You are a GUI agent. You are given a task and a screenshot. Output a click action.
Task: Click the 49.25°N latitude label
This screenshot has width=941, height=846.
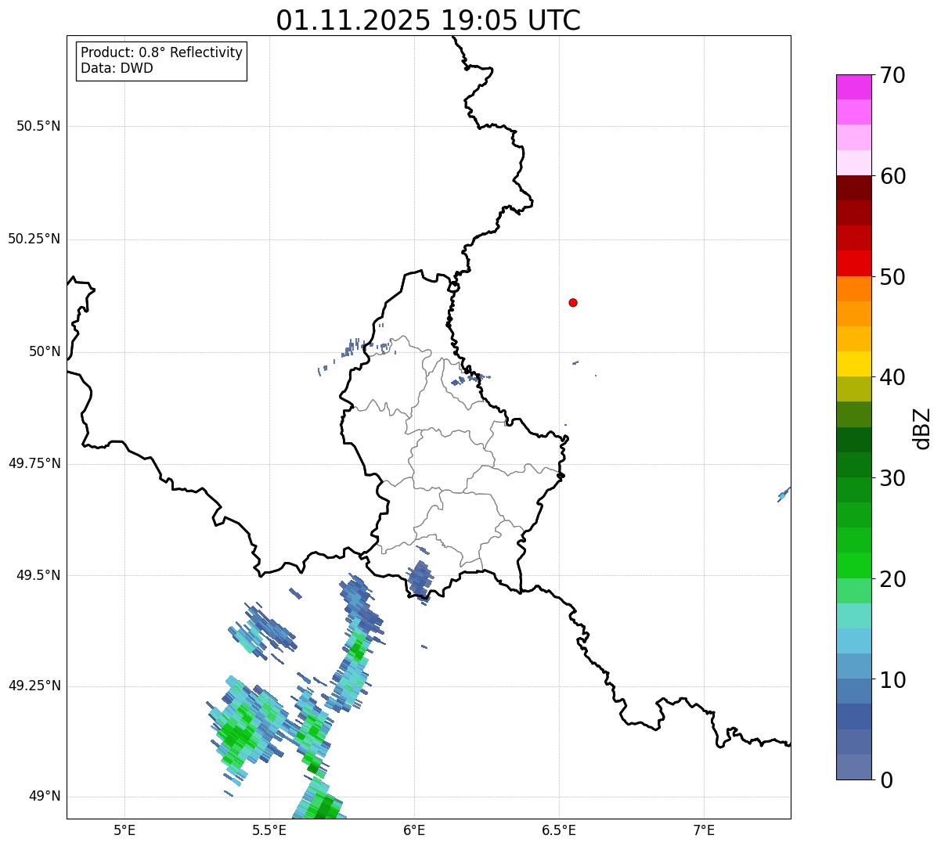tap(34, 686)
